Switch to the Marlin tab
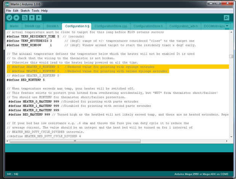The width and height of the screenshot is (236, 179). tap(14, 26)
